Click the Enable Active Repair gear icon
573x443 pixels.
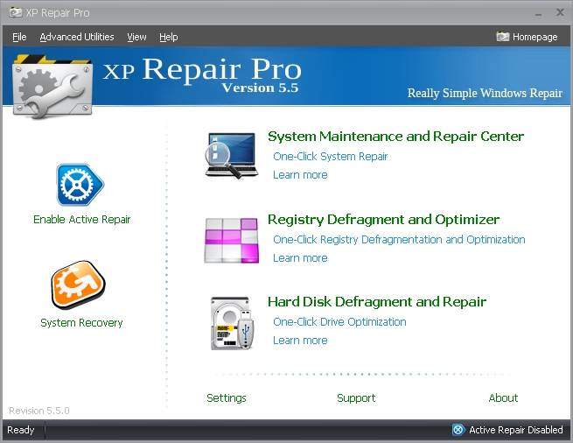click(80, 185)
